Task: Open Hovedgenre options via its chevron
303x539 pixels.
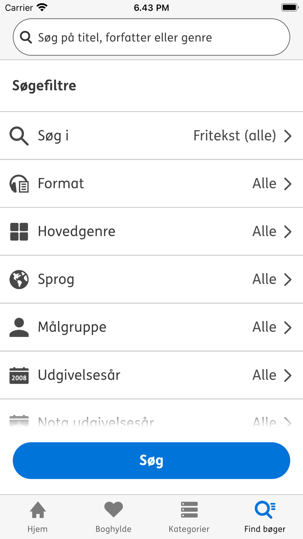Action: [x=288, y=232]
